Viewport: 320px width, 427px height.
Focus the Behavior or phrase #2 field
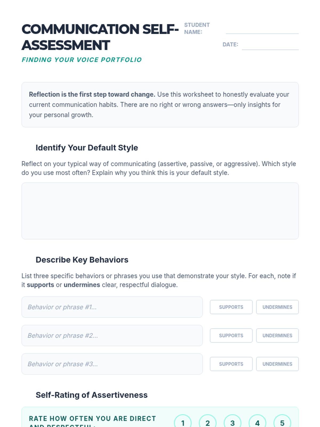click(x=112, y=335)
